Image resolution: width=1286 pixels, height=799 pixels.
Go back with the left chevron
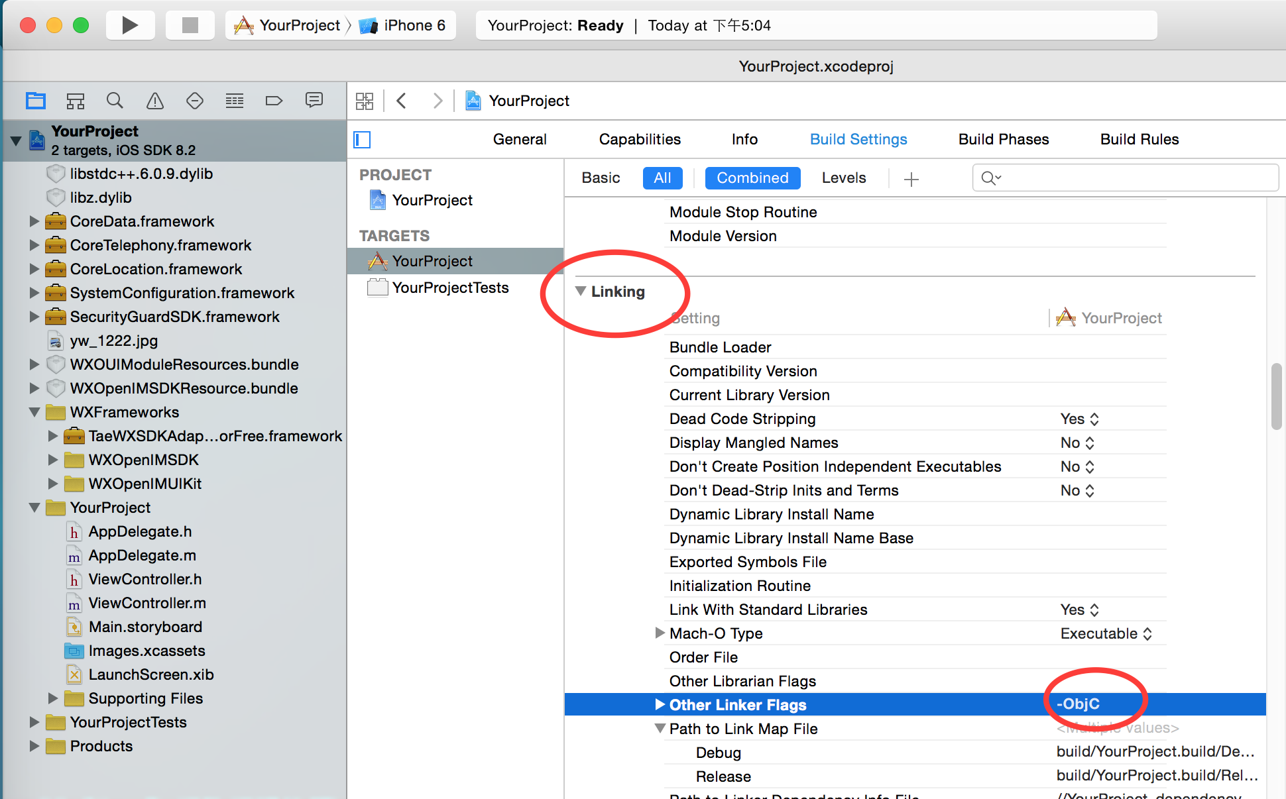pos(401,101)
